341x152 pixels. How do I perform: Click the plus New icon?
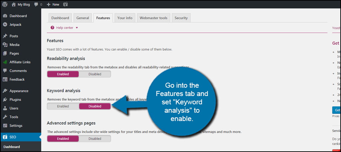[x=49, y=4]
